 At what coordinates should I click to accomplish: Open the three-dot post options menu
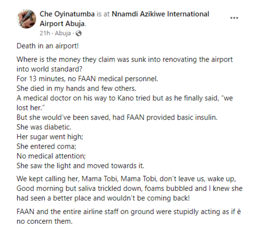click(234, 17)
